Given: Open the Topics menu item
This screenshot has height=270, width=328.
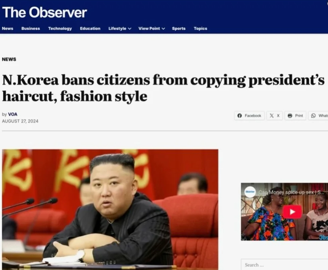Looking at the screenshot, I should (x=200, y=28).
